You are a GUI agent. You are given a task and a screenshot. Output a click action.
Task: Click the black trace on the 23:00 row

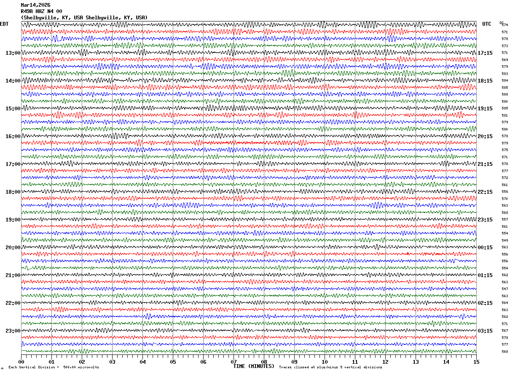pyautogui.click(x=249, y=330)
